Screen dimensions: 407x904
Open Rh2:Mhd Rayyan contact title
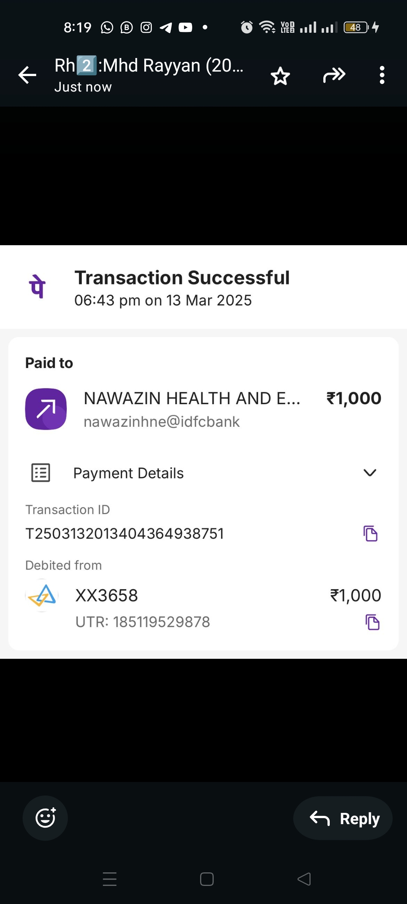(x=149, y=66)
